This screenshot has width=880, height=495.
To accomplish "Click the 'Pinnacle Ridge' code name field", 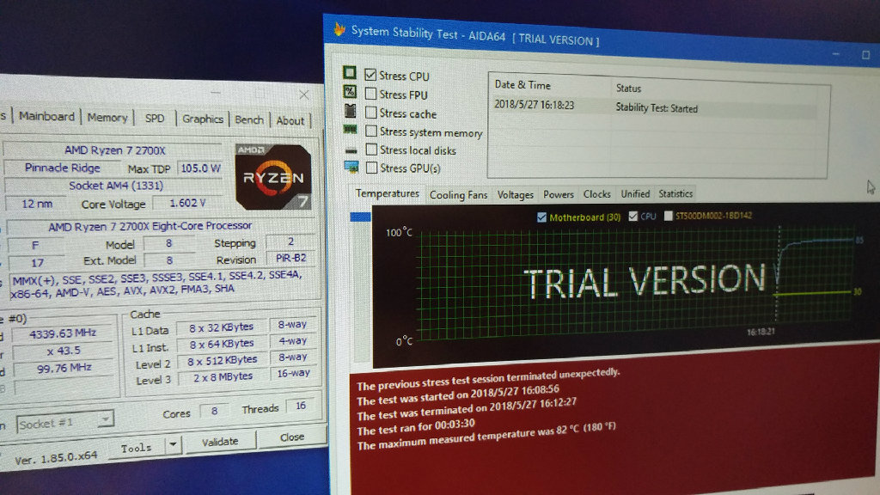I will (x=62, y=168).
